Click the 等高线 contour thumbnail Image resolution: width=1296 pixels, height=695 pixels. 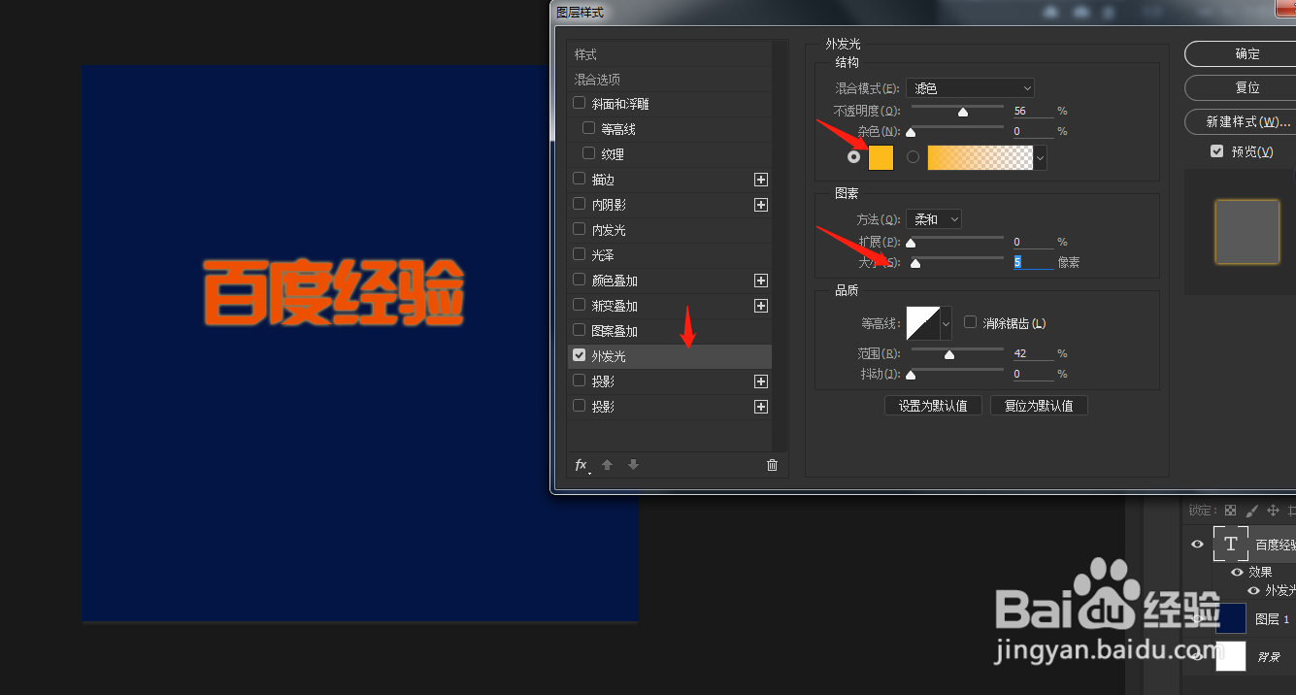923,323
